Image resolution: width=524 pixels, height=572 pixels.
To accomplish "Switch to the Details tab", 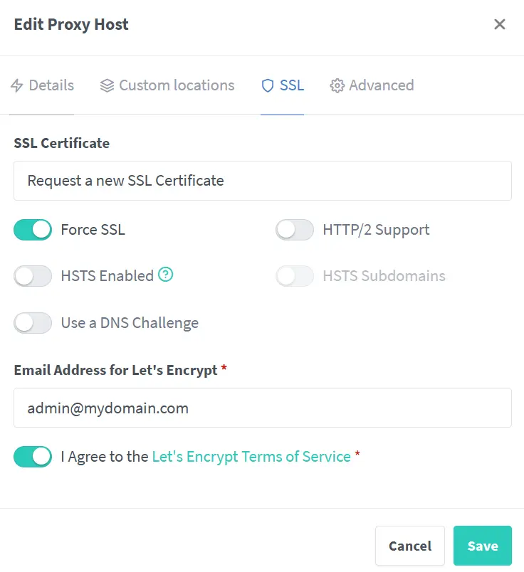I will 43,85.
